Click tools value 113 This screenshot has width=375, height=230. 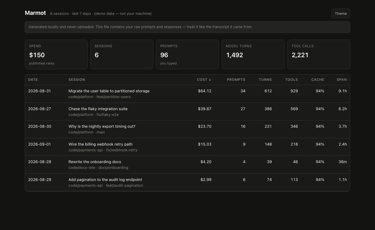pos(294,179)
